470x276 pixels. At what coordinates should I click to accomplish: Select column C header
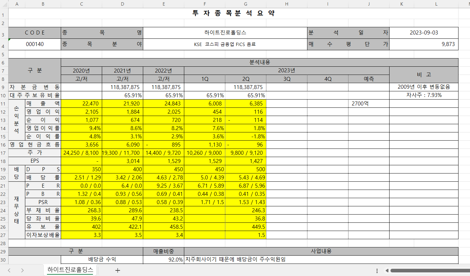tap(81, 4)
